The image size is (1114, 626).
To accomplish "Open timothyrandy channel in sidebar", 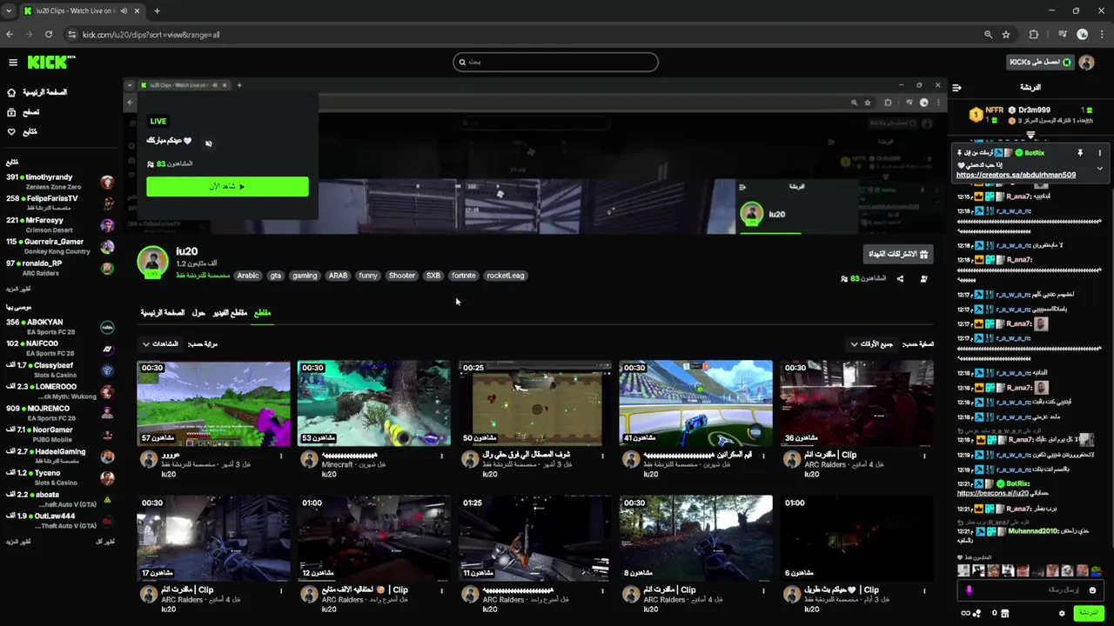I will [x=60, y=181].
